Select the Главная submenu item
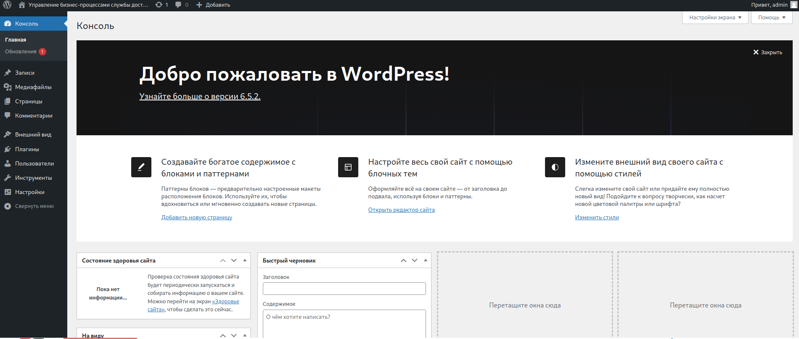Viewport: 799px width, 339px height. click(16, 40)
